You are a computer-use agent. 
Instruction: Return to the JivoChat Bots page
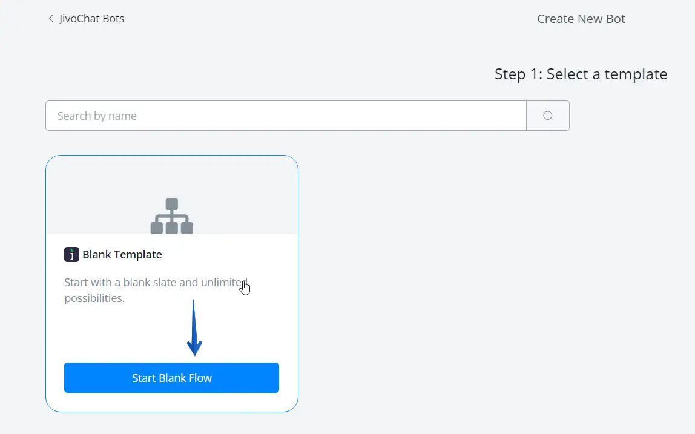pos(91,19)
